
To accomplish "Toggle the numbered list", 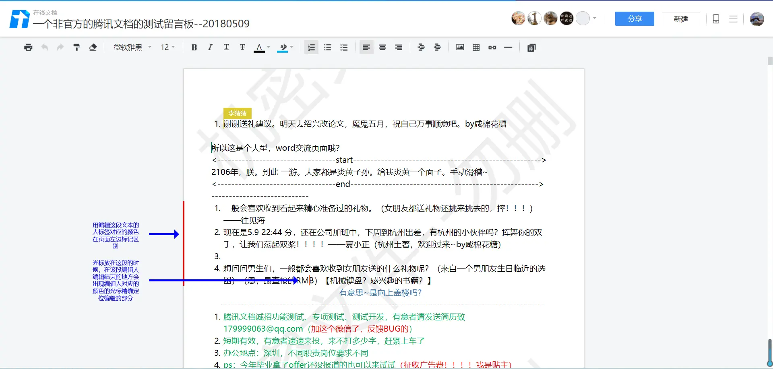I will (x=311, y=47).
